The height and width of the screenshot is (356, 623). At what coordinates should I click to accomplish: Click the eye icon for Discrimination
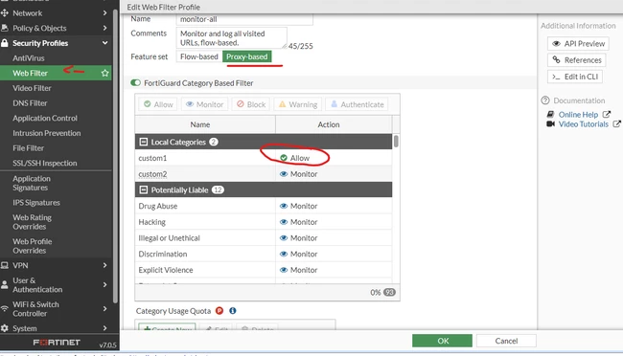pyautogui.click(x=284, y=254)
